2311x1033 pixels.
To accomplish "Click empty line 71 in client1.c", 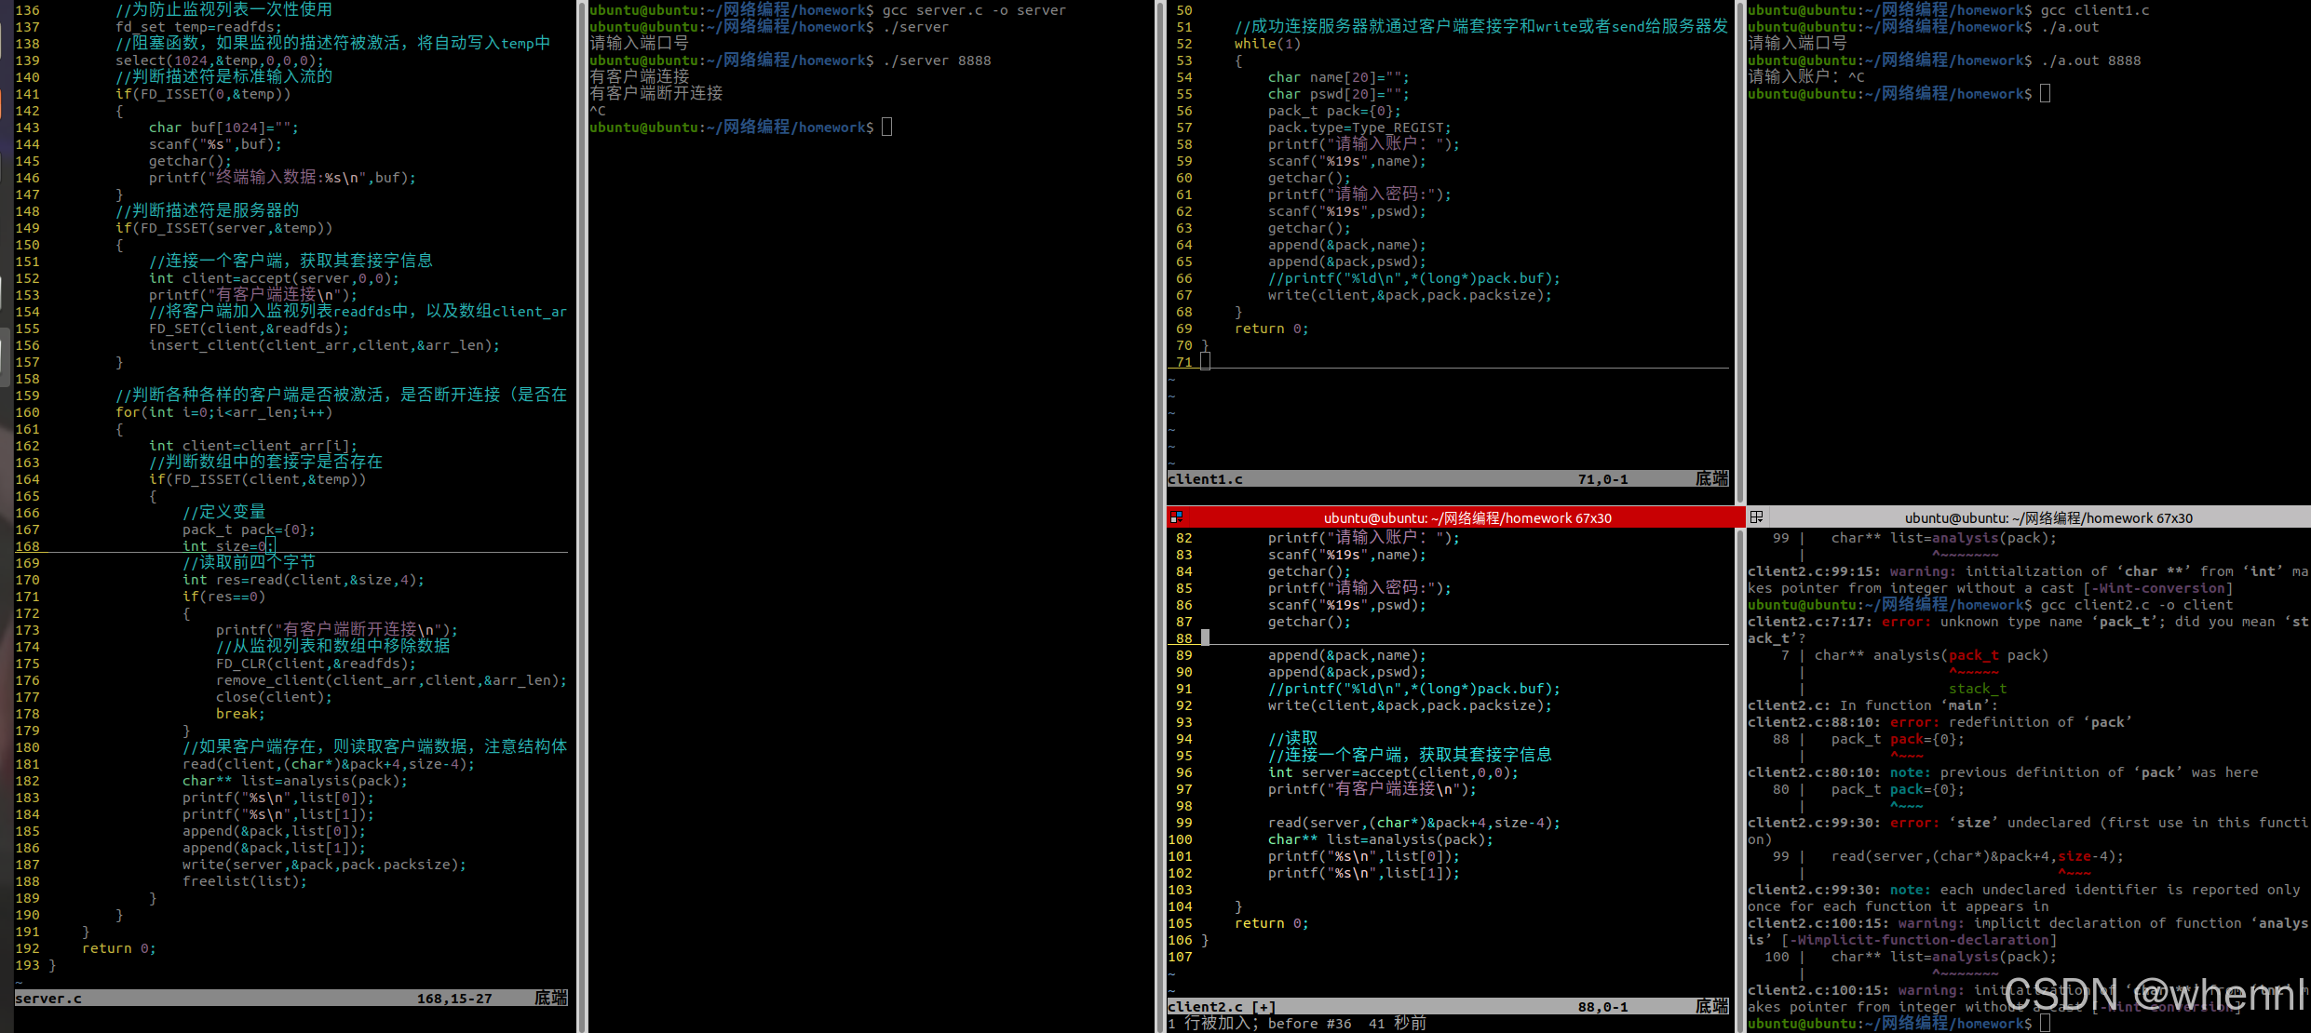I will (x=1206, y=362).
